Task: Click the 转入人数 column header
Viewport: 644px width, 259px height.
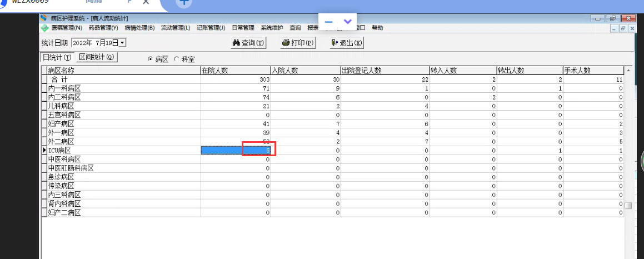Action: pyautogui.click(x=463, y=70)
